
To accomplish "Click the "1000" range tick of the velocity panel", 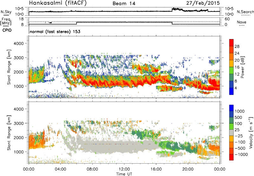I will (18, 152).
